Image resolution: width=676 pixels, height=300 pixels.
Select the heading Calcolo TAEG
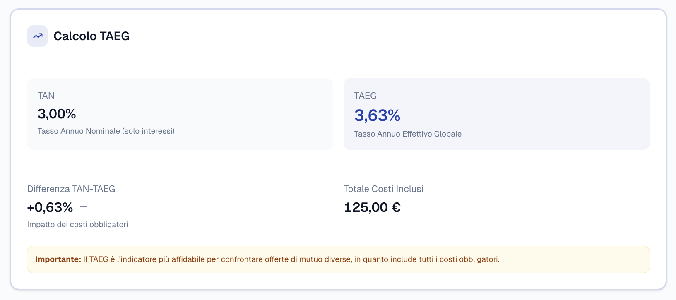[91, 36]
